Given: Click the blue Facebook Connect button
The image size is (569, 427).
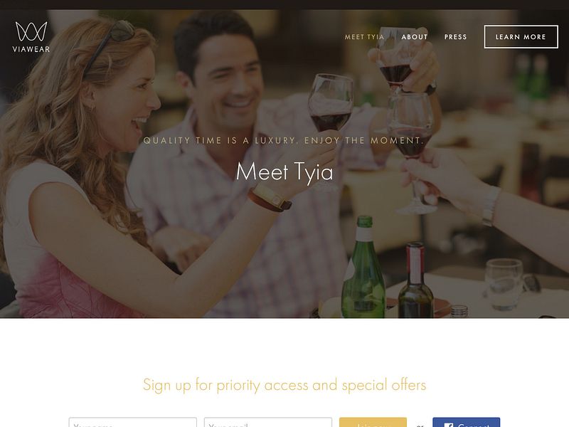Looking at the screenshot, I should 467,422.
